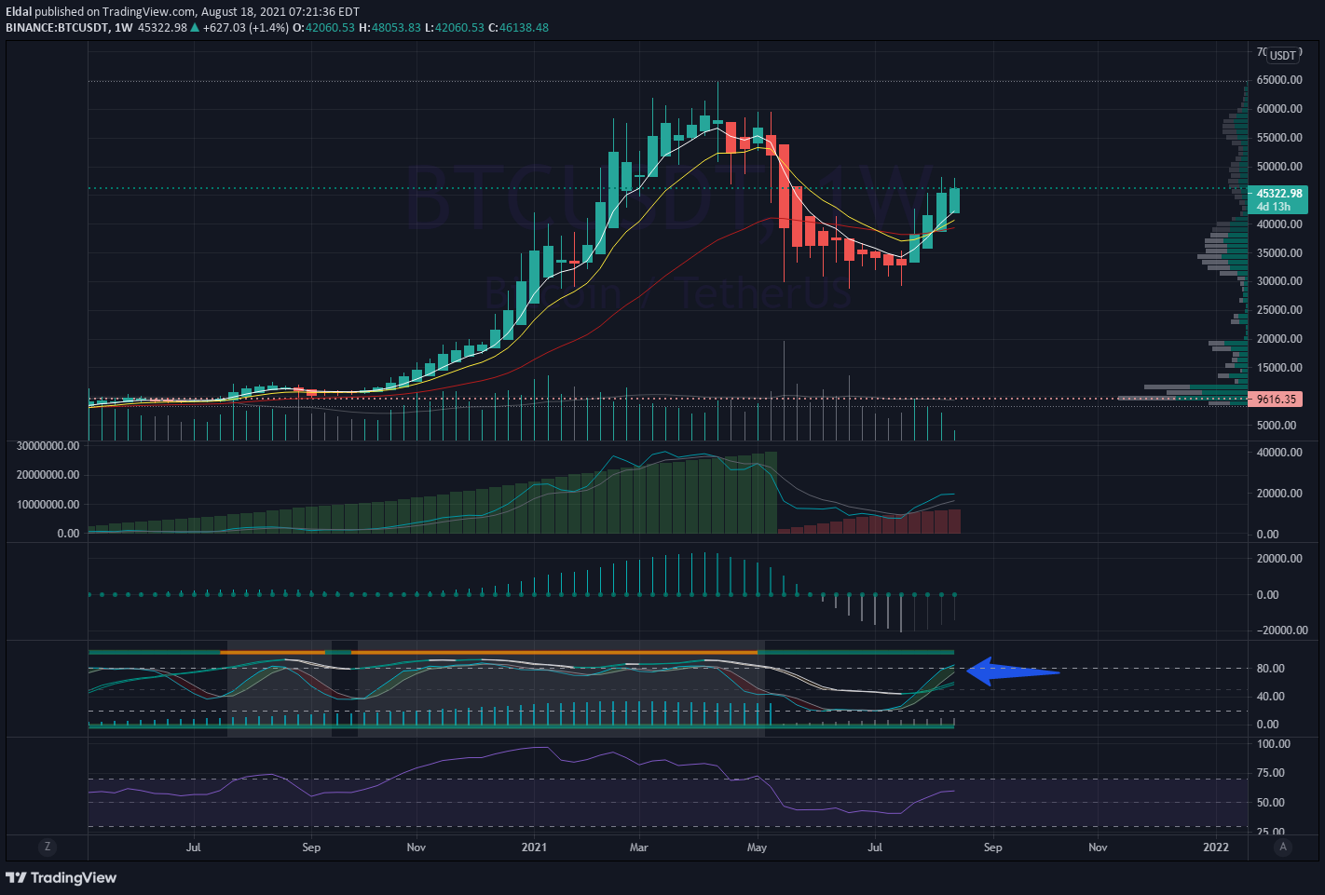Open the TradingView logo link
Viewport: 1325px width, 895px height.
61,877
